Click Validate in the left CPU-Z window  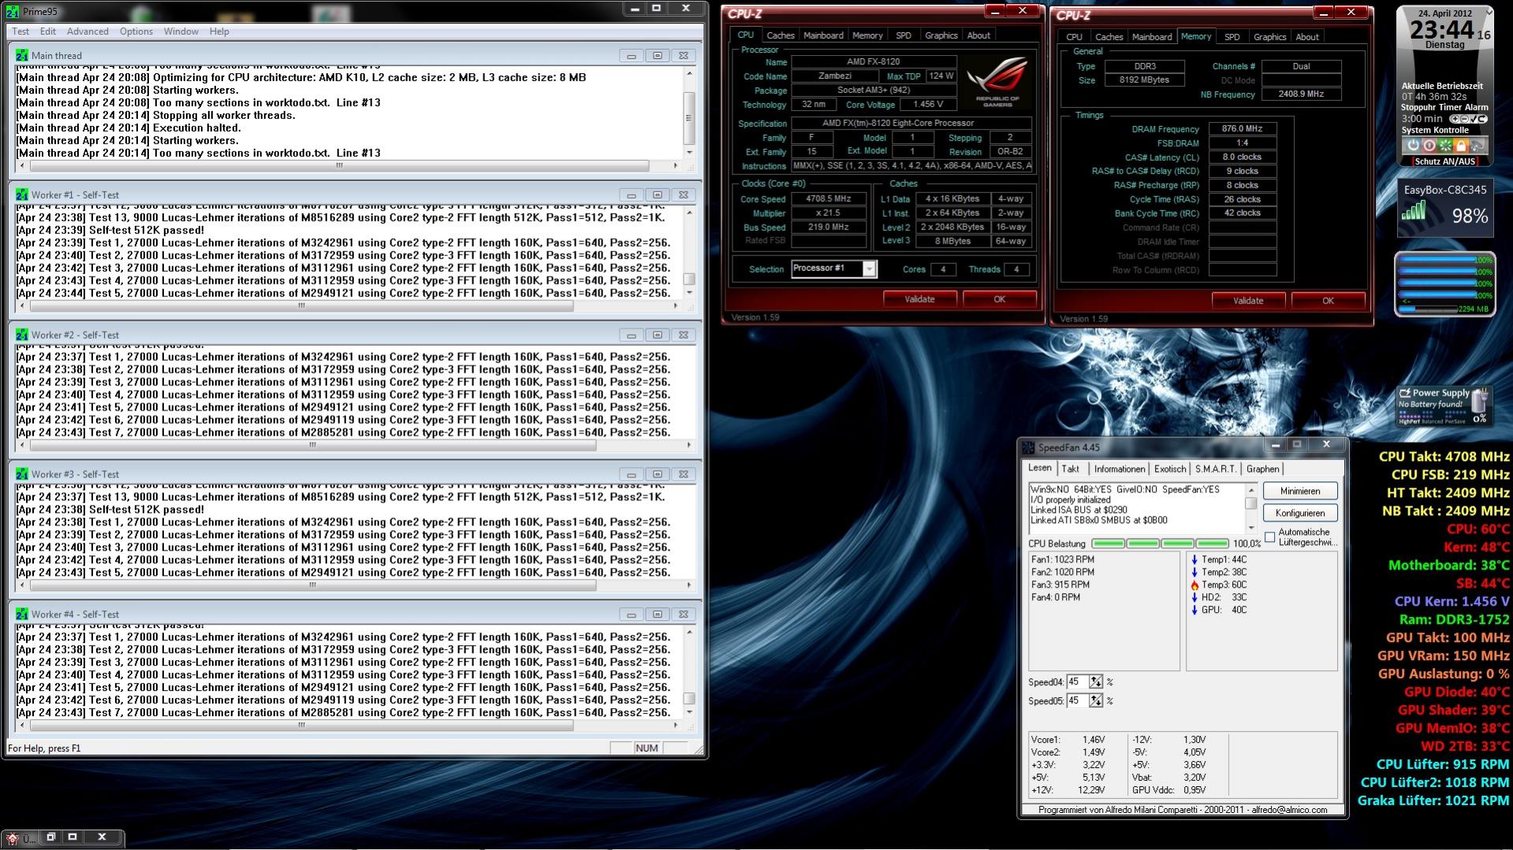click(919, 299)
